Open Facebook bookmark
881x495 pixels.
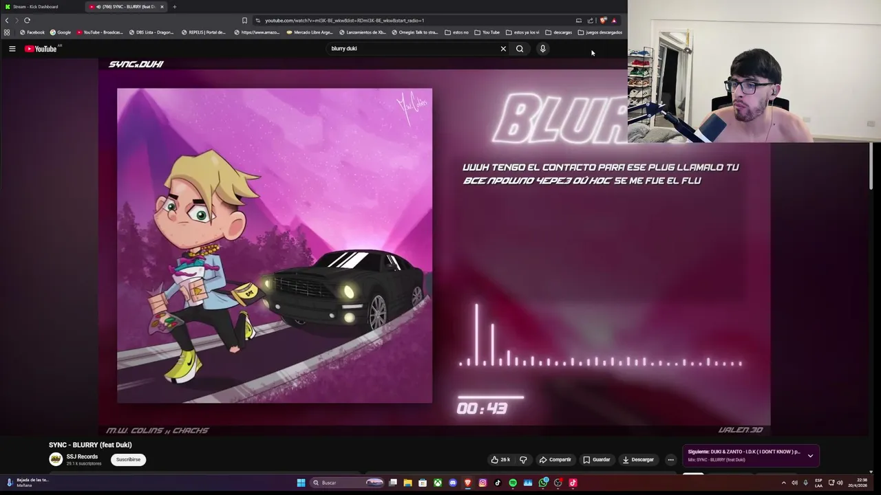point(32,32)
